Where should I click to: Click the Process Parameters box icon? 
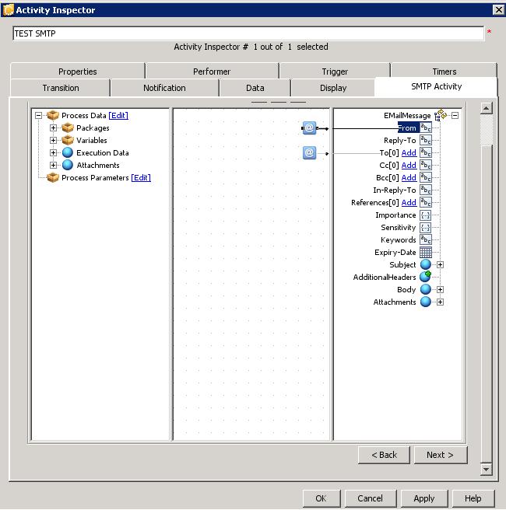(x=53, y=177)
